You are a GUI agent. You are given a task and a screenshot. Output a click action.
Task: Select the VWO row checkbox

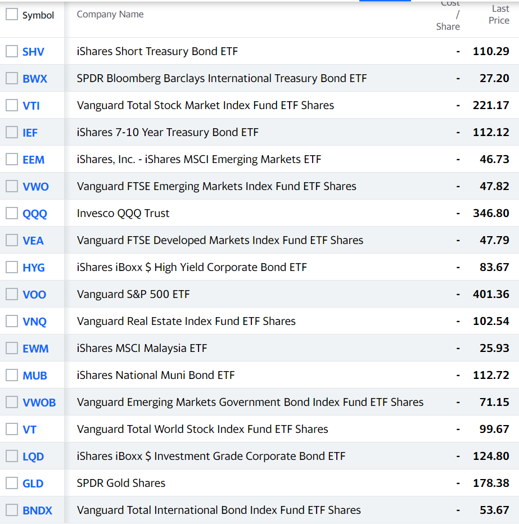[x=12, y=186]
